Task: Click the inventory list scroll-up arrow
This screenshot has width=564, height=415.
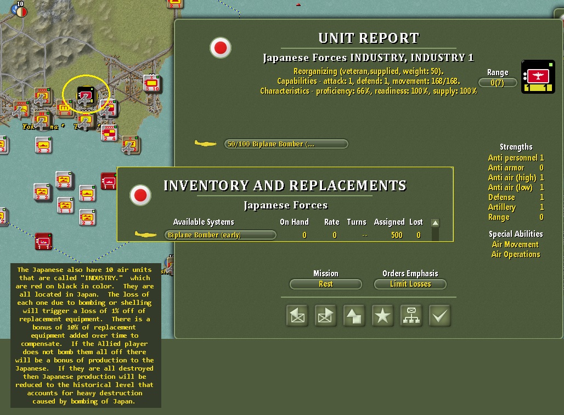Action: pyautogui.click(x=435, y=223)
